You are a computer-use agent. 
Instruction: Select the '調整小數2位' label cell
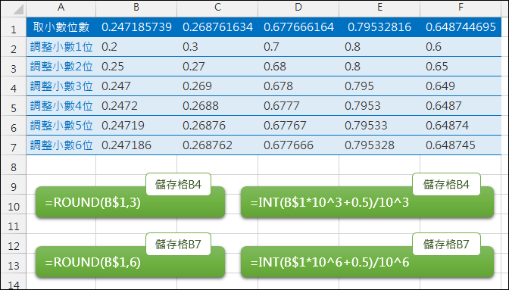point(61,67)
